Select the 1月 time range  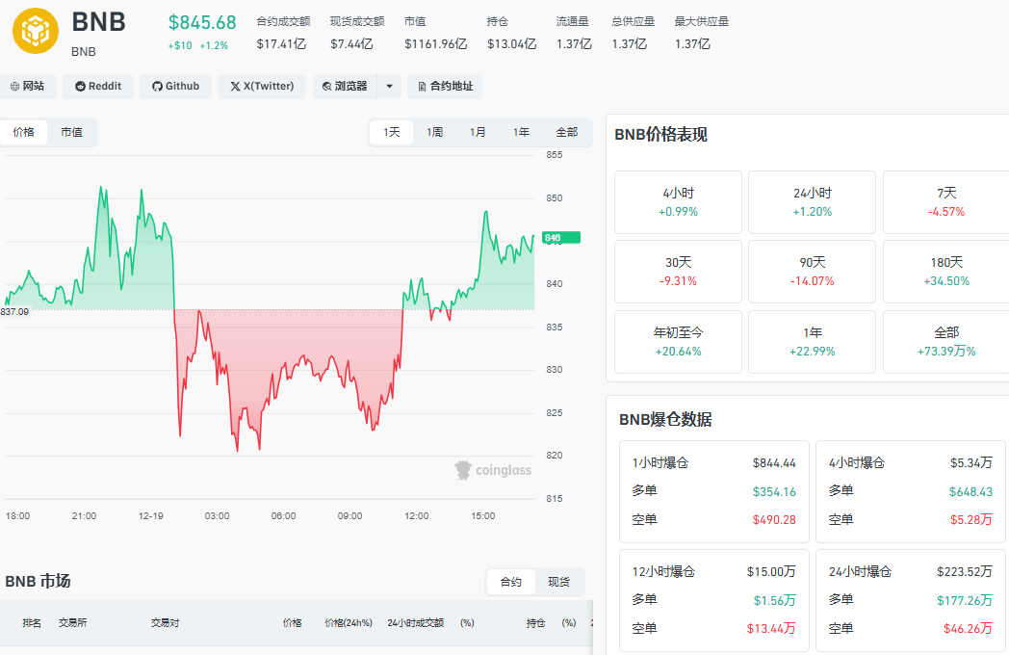point(478,132)
